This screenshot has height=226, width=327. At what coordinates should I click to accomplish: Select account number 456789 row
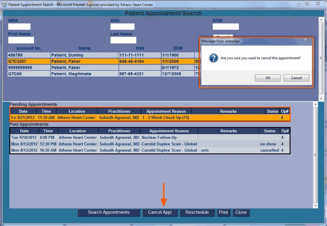tap(103, 55)
